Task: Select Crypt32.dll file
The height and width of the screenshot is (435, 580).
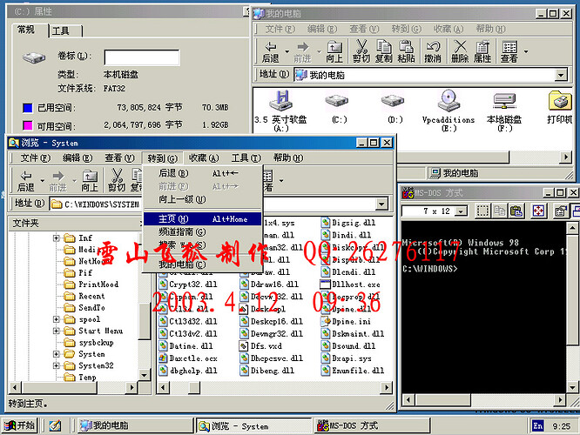Action: pyautogui.click(x=188, y=284)
